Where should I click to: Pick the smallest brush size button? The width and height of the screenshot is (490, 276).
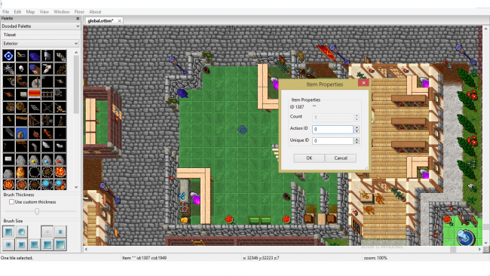click(47, 232)
